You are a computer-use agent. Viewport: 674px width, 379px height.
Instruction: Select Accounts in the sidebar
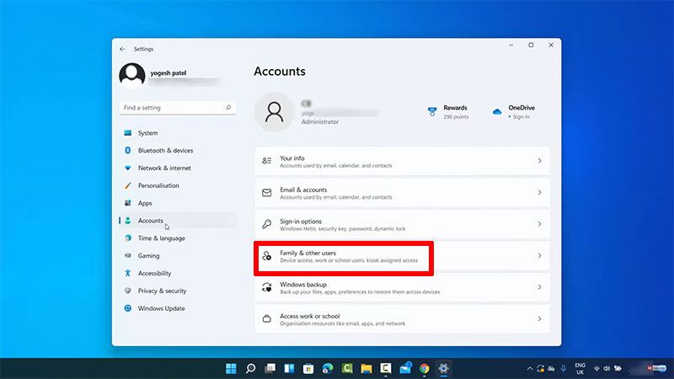tap(178, 221)
